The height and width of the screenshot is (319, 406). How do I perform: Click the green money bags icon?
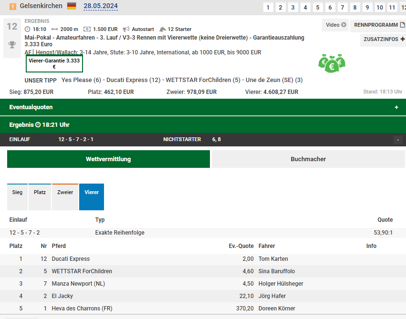[332, 63]
